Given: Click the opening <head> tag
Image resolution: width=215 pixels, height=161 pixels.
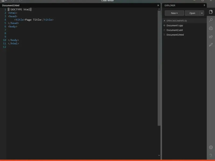Looking at the screenshot, I should (12, 16).
